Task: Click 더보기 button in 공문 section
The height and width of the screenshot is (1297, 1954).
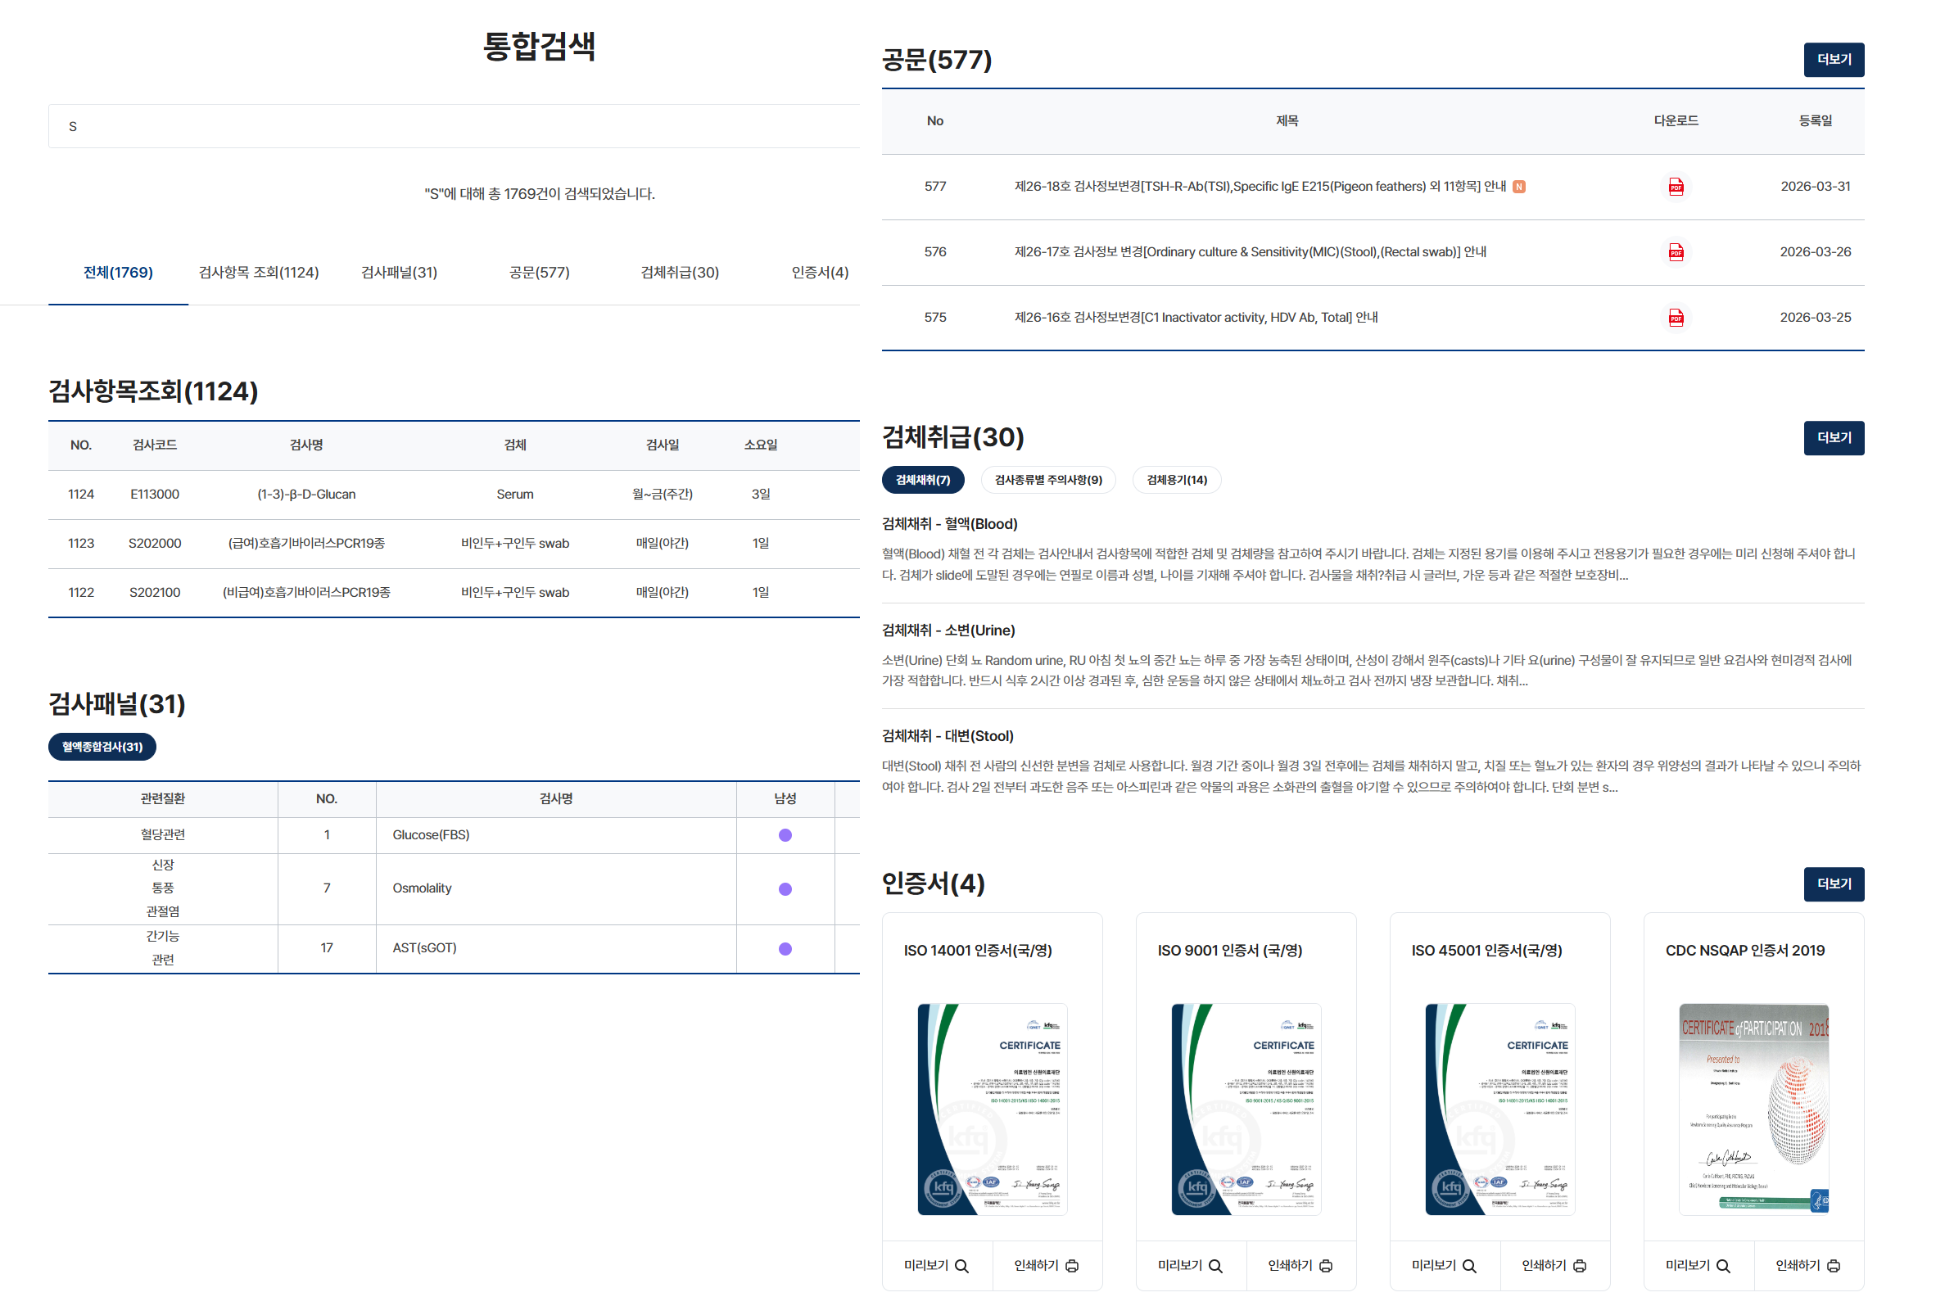Action: (x=1833, y=60)
